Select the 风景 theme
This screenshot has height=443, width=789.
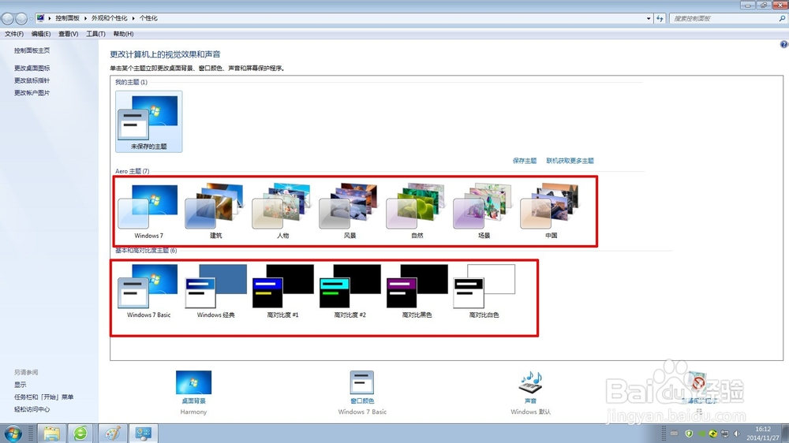[x=350, y=212]
